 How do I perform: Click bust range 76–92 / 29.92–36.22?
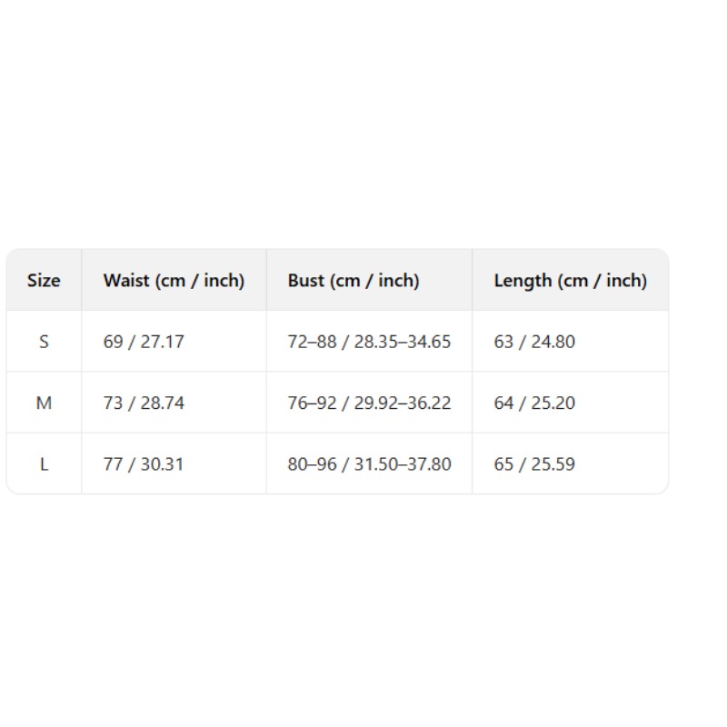click(x=369, y=403)
